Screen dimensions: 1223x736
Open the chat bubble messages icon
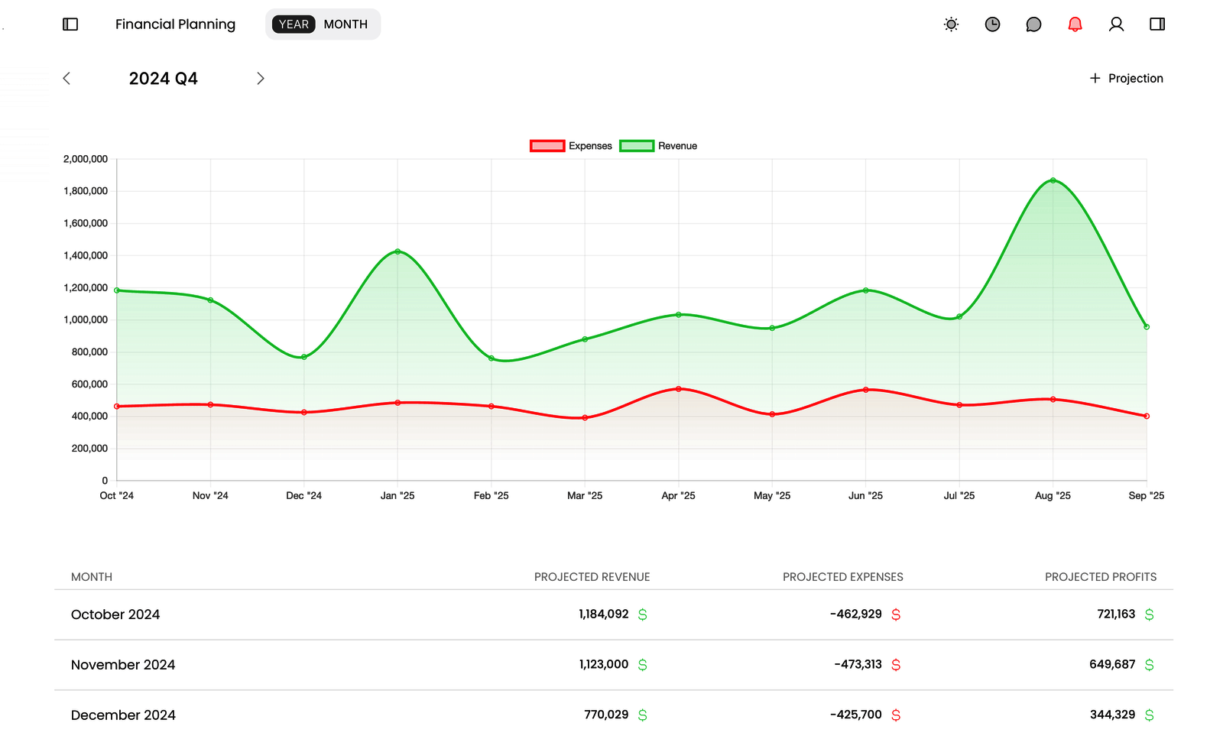click(1033, 24)
